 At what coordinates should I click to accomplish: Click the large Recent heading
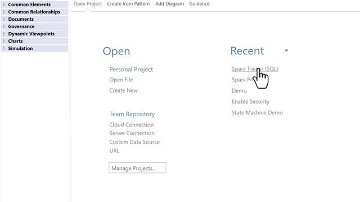(247, 50)
